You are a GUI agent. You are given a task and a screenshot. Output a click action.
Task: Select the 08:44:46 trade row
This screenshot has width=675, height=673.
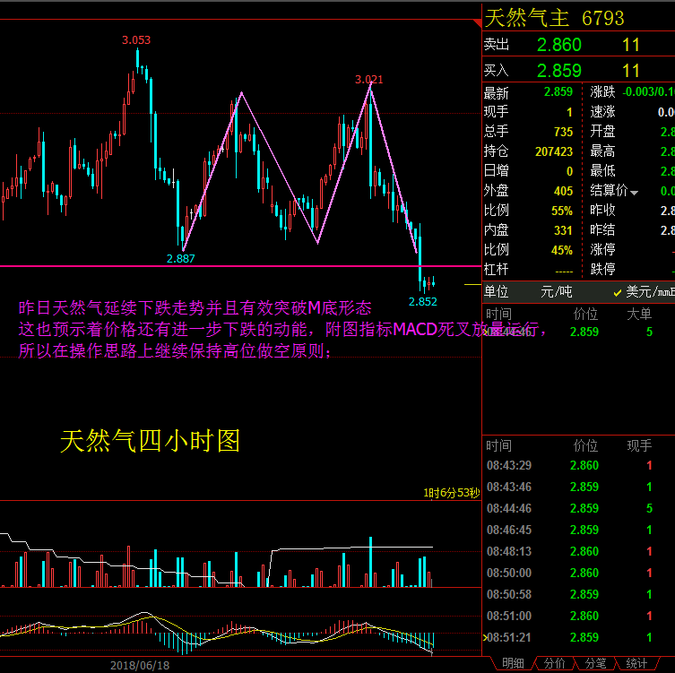(508, 508)
